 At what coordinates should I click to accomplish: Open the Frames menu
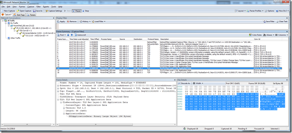click(x=22, y=7)
